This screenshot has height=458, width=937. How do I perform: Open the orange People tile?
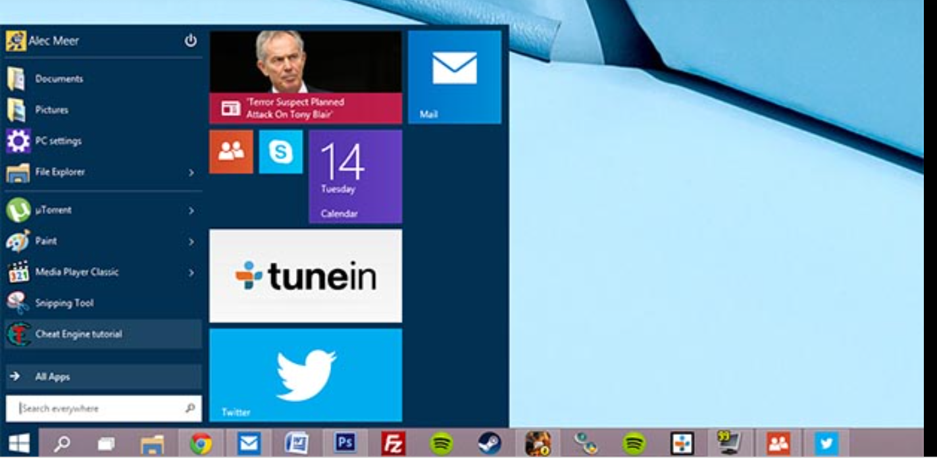[231, 151]
